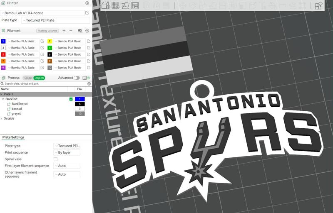Edit filament 2 preset icon
The height and width of the screenshot is (213, 333).
coord(89,41)
